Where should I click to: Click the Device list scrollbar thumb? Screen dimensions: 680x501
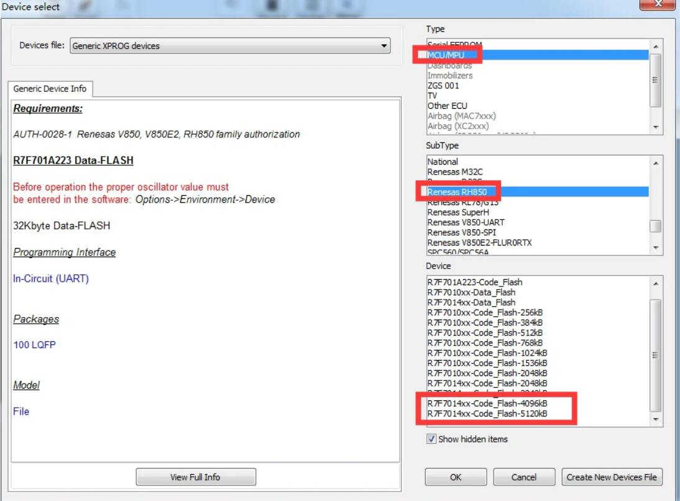point(656,356)
